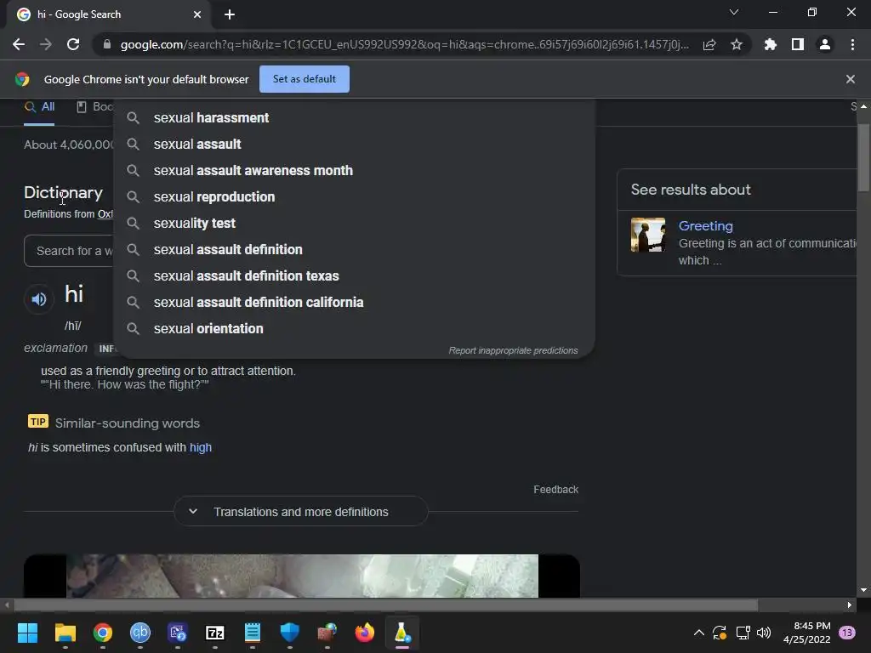Screen dimensions: 871x653
Task: Click the horizontal scrollbar thumb
Action: [x=386, y=605]
